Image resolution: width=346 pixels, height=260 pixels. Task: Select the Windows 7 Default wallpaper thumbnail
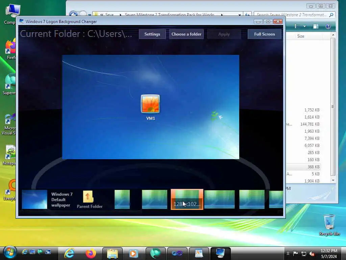pos(34,199)
